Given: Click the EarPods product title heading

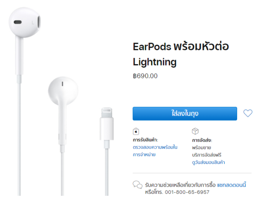Looking at the screenshot, I should tap(181, 54).
